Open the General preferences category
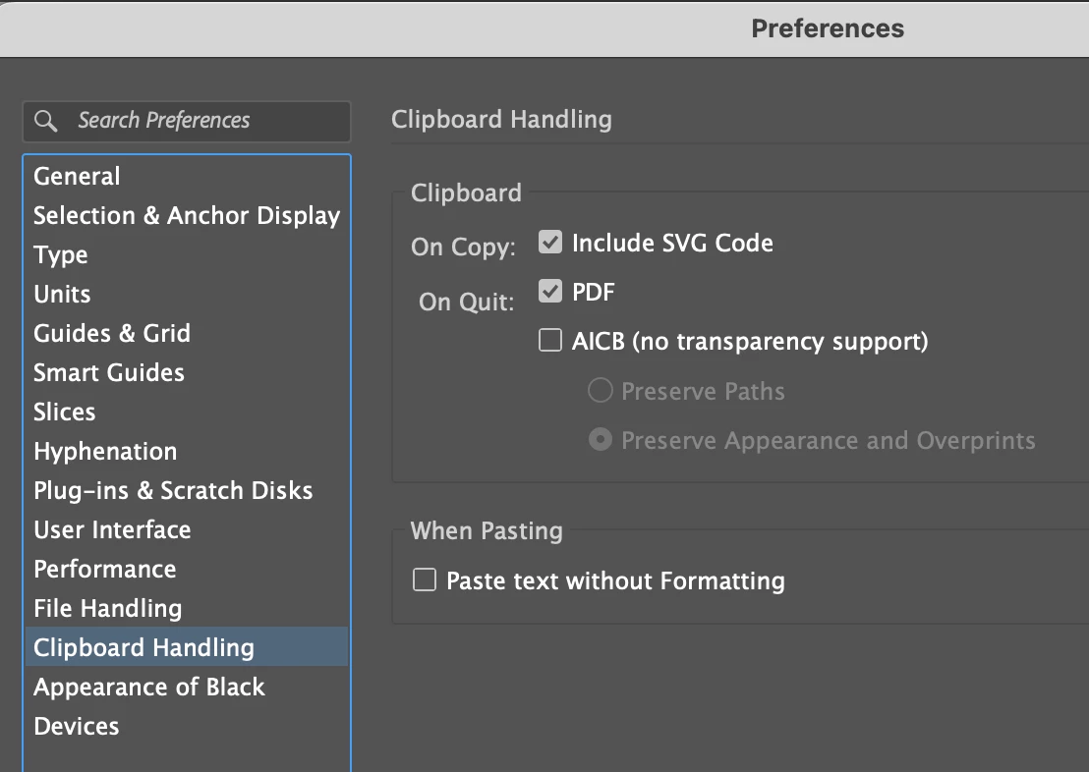Screen dimensions: 1089x772 [x=77, y=177]
